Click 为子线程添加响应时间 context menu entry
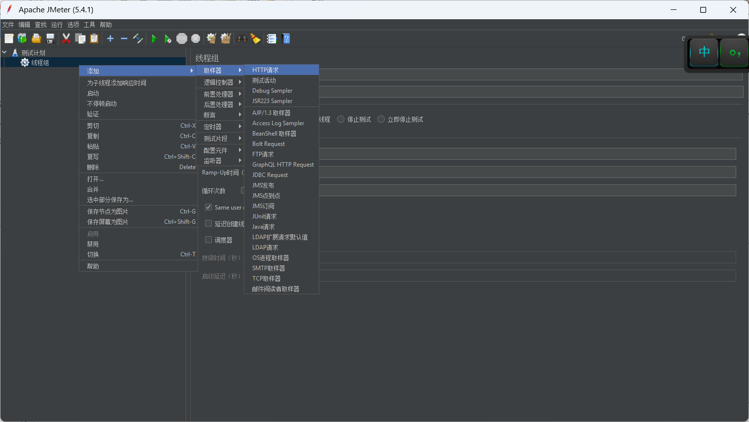Viewport: 749px width, 422px height. click(138, 83)
